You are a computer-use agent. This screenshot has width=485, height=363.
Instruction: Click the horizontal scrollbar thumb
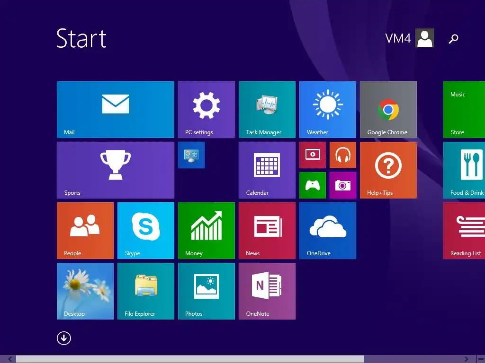[x=190, y=359]
